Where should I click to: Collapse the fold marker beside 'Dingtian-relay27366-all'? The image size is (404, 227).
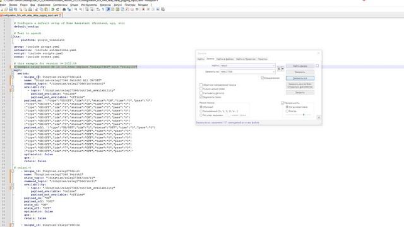tap(12, 77)
